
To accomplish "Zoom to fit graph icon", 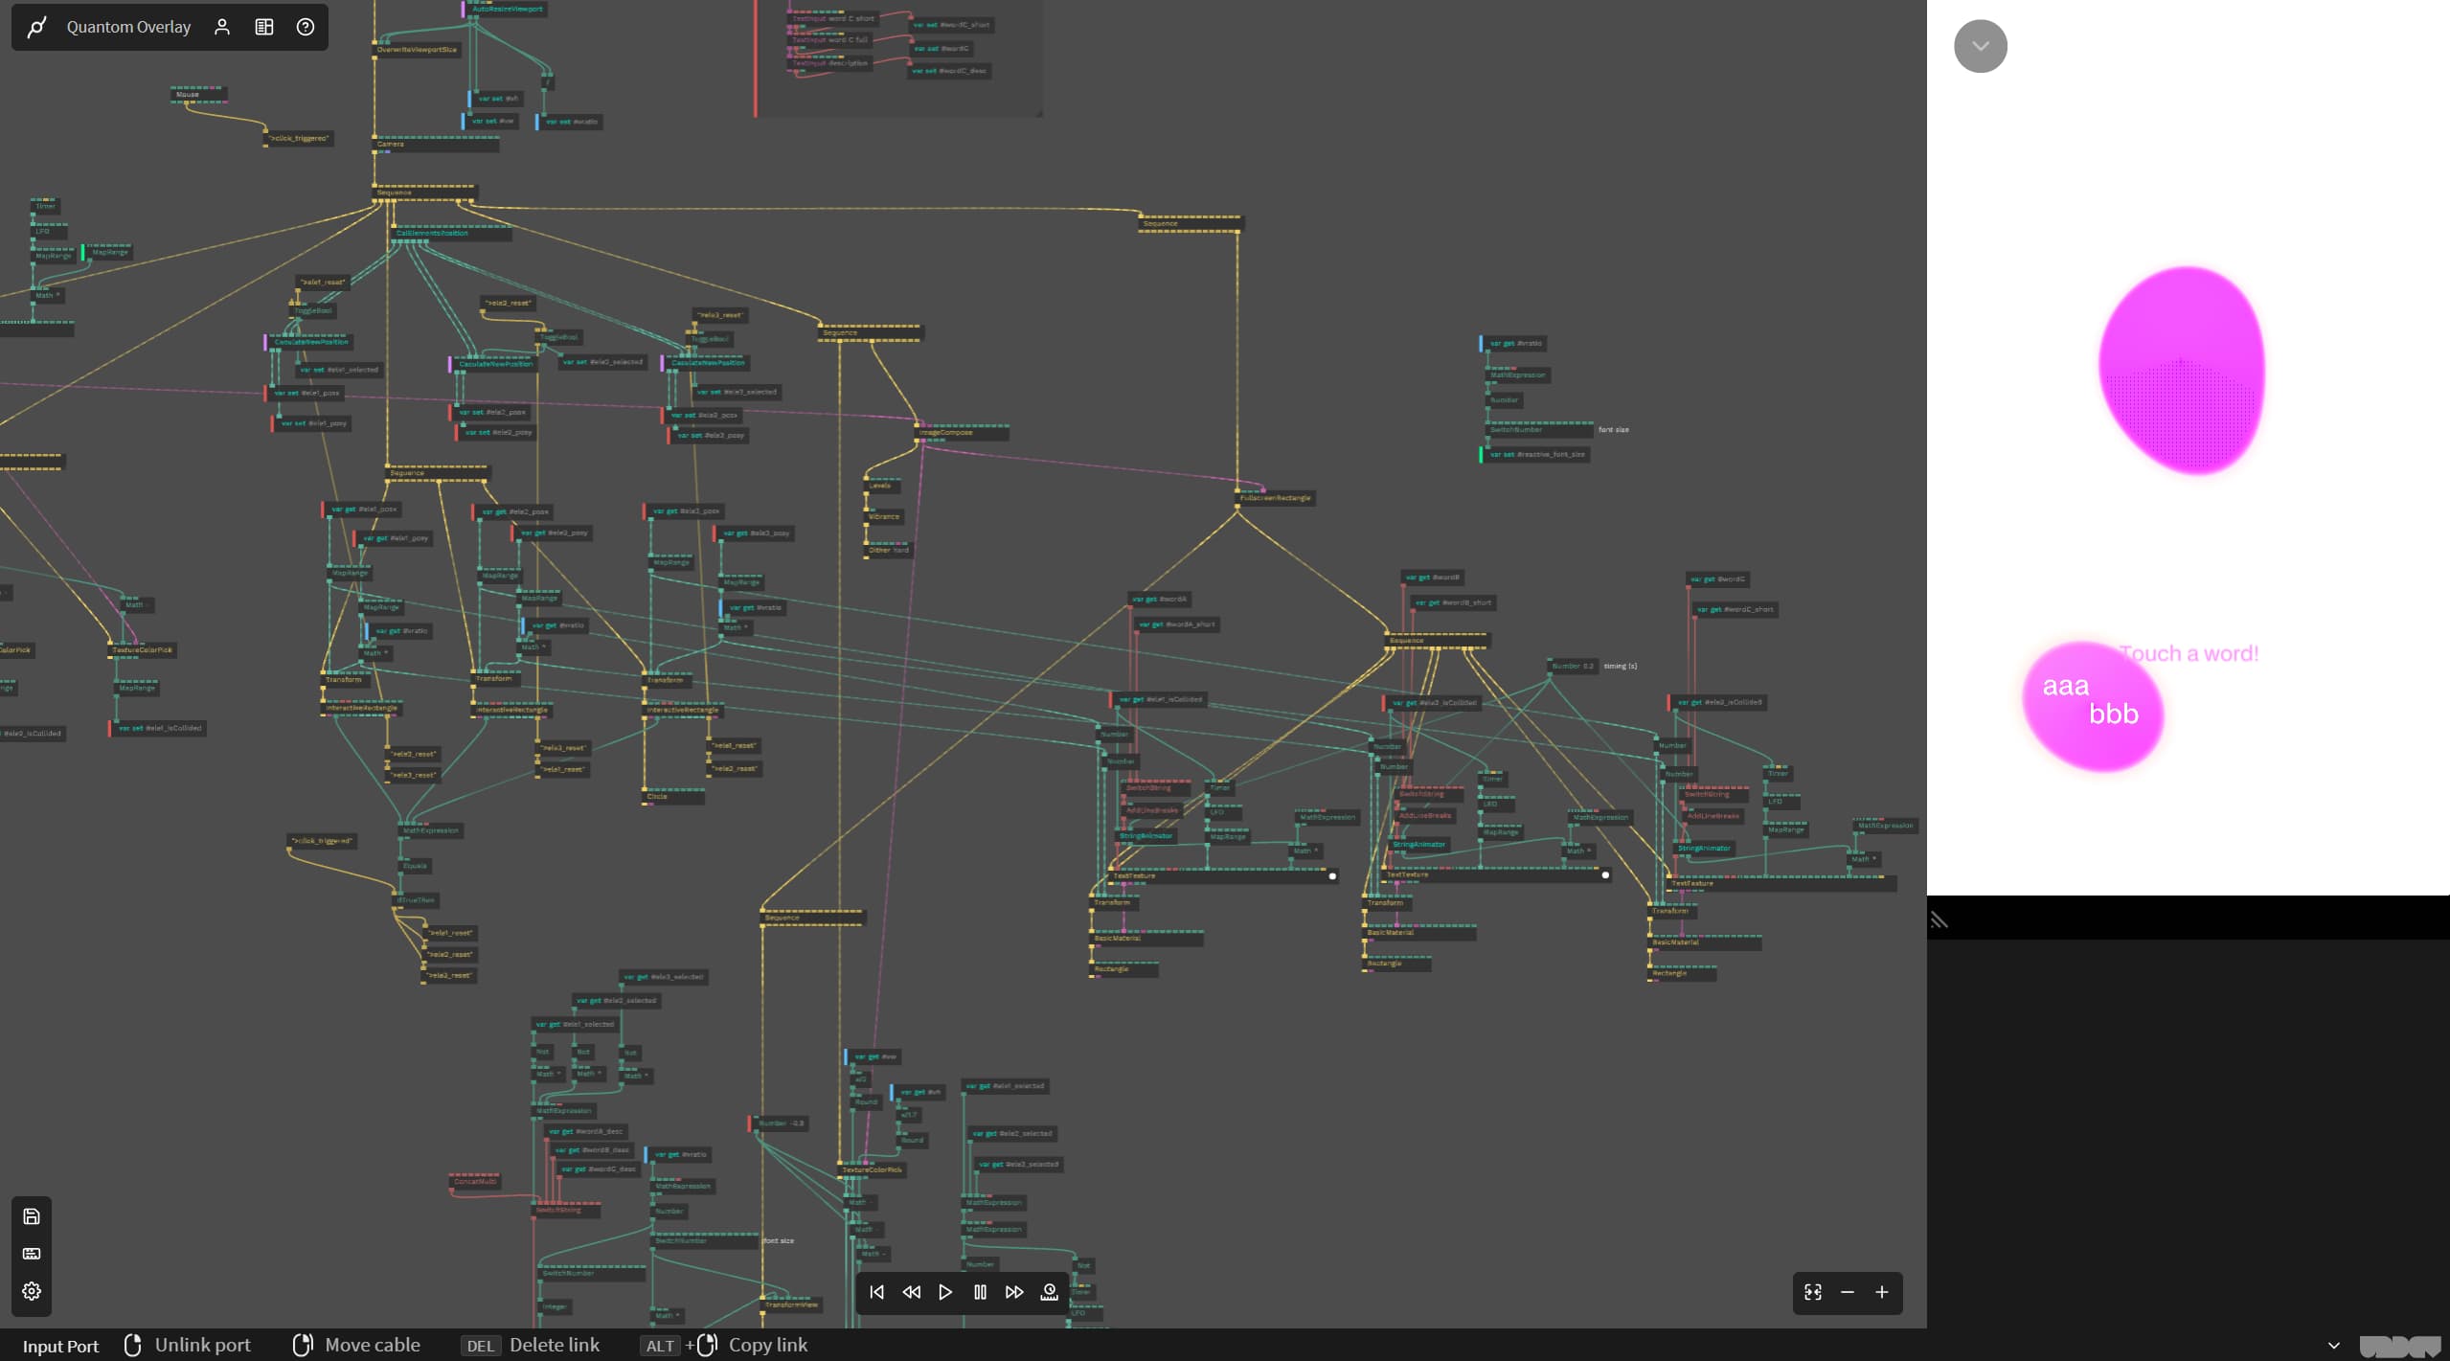I will pos(1813,1292).
